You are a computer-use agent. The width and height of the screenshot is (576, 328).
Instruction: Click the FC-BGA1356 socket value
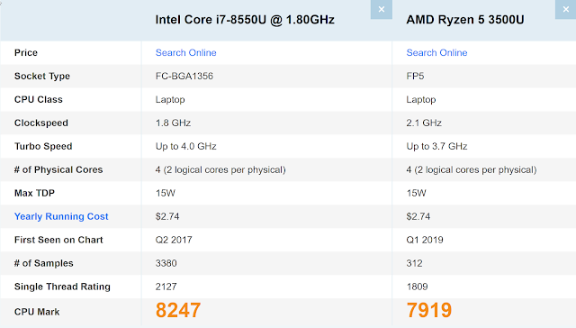pyautogui.click(x=184, y=76)
